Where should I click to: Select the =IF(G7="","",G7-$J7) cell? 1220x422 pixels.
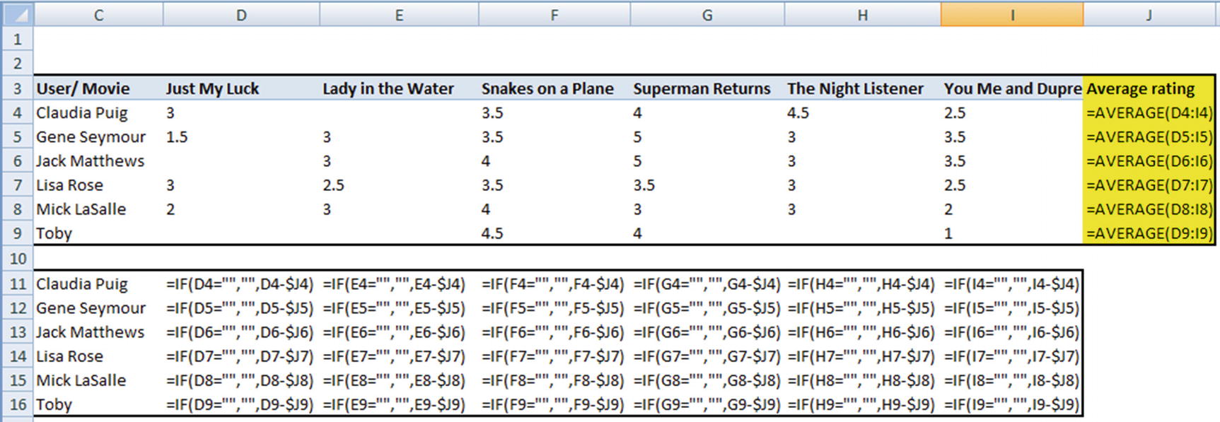pos(707,356)
